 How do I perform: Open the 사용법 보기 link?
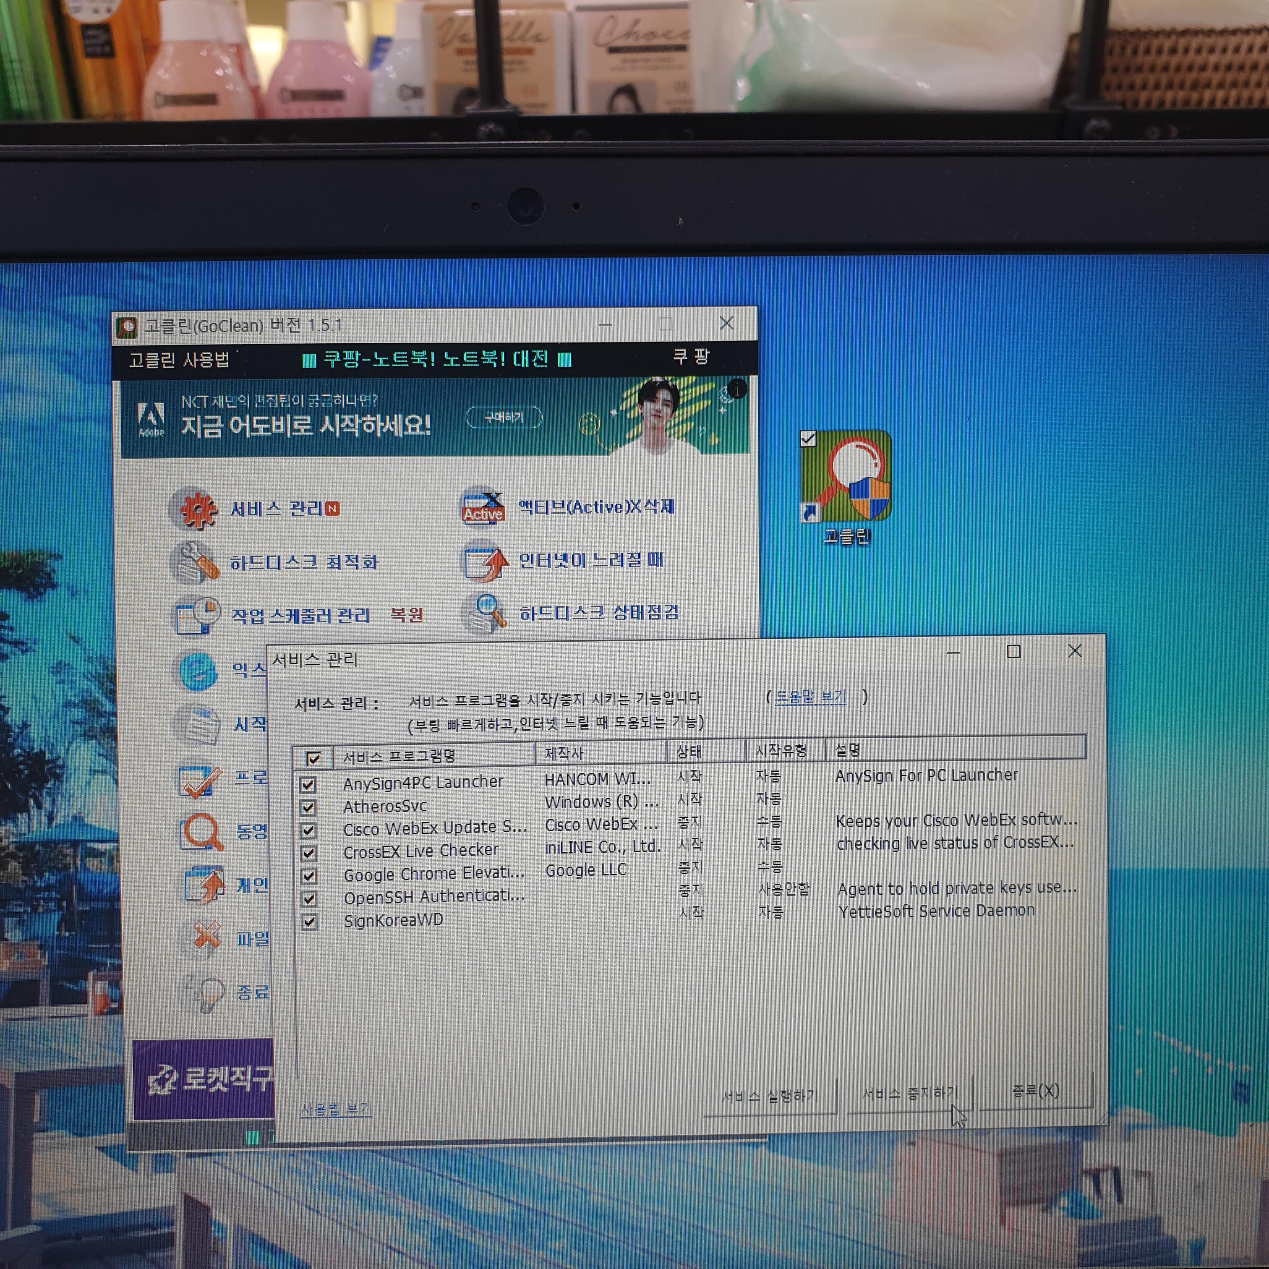(336, 1109)
